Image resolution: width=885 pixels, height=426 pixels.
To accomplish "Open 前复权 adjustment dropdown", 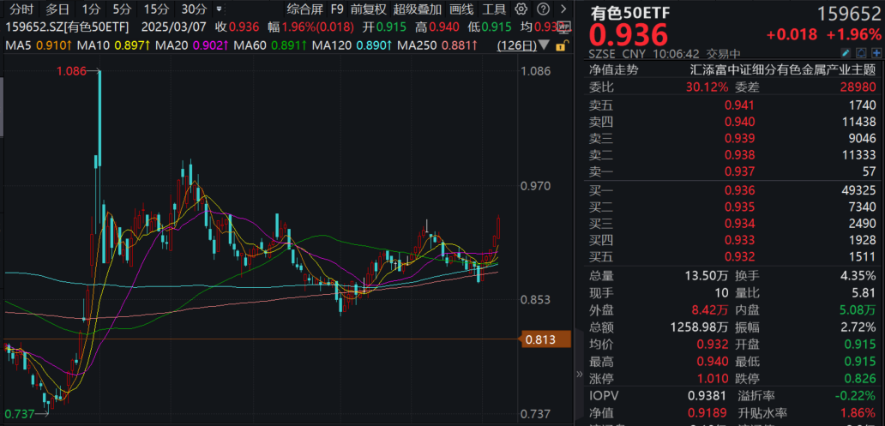I will 368,9.
